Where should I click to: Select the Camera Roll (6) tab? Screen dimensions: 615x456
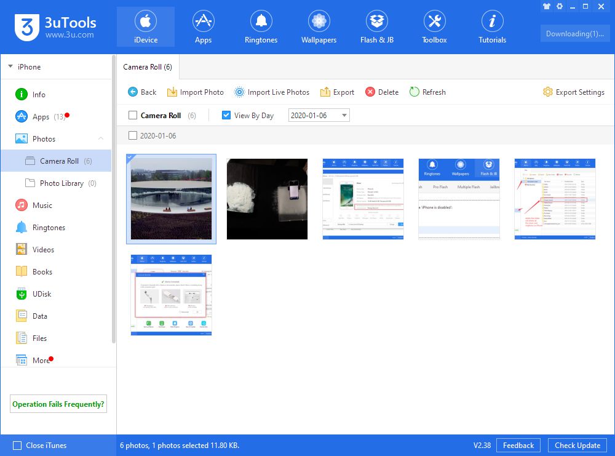pyautogui.click(x=148, y=67)
